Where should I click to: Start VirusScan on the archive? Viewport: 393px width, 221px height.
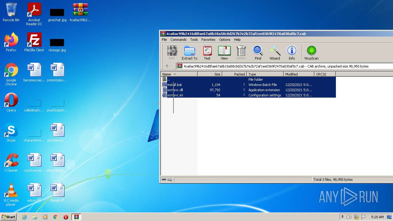click(x=311, y=53)
